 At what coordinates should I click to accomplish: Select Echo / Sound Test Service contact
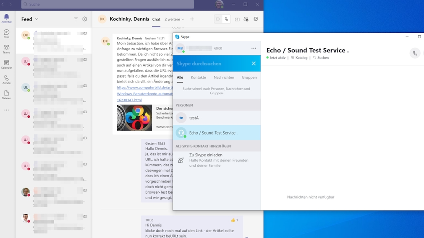[x=217, y=133]
